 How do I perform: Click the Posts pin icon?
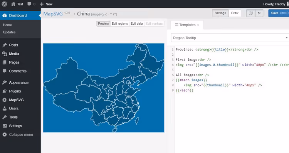coord(5,45)
